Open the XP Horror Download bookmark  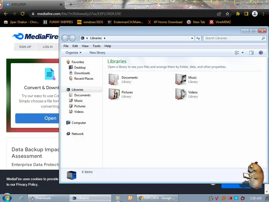[165, 22]
